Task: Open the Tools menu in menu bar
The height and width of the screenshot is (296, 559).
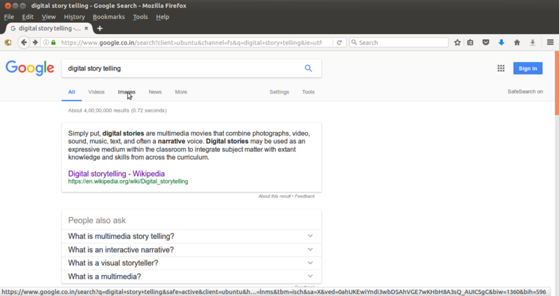Action: 140,17
